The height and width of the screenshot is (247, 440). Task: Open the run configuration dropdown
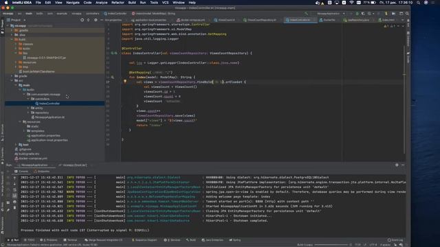331,14
